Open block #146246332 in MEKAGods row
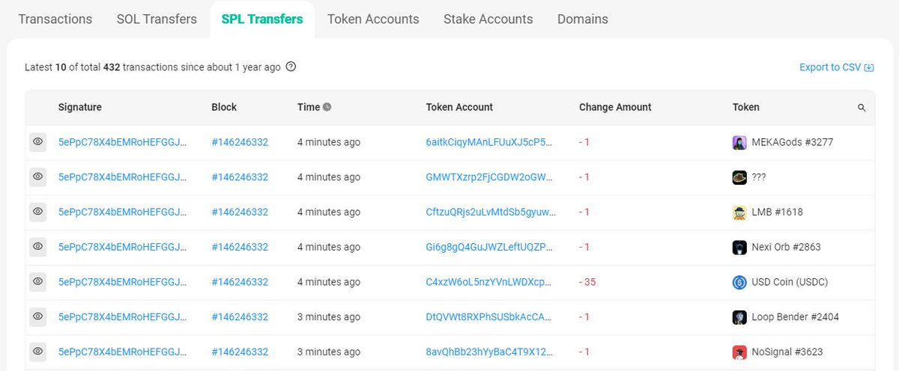 (x=240, y=142)
